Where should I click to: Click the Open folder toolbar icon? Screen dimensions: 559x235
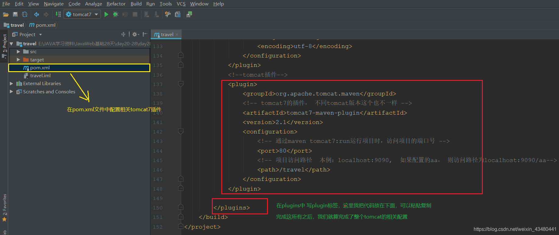(5, 14)
